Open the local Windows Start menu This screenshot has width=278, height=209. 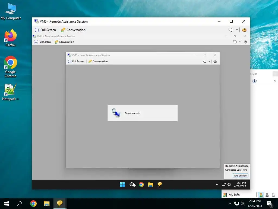[7, 204]
